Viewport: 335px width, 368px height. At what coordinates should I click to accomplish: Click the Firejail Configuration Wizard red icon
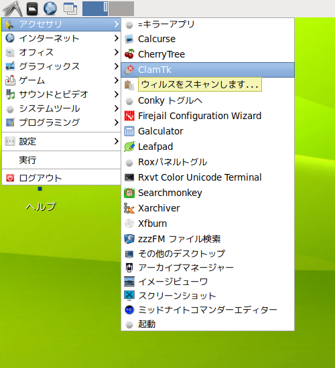click(x=129, y=116)
